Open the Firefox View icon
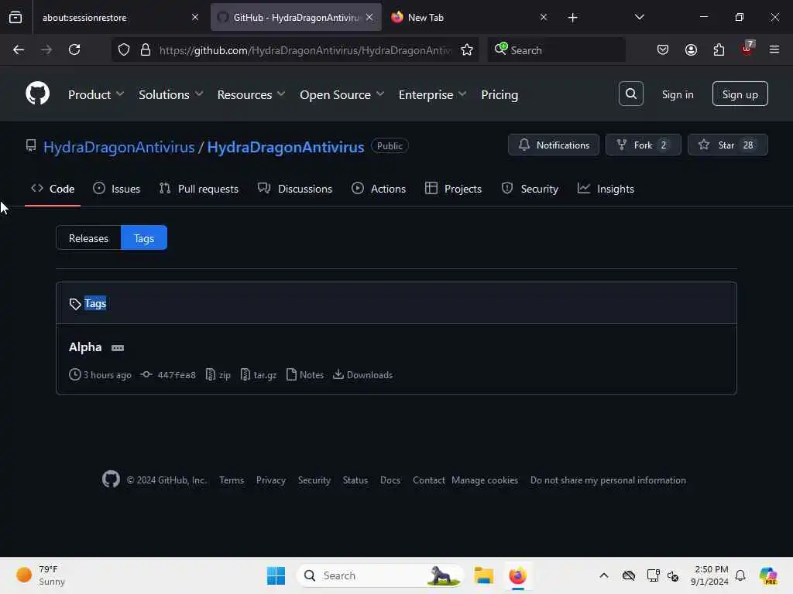793x594 pixels. 15,17
